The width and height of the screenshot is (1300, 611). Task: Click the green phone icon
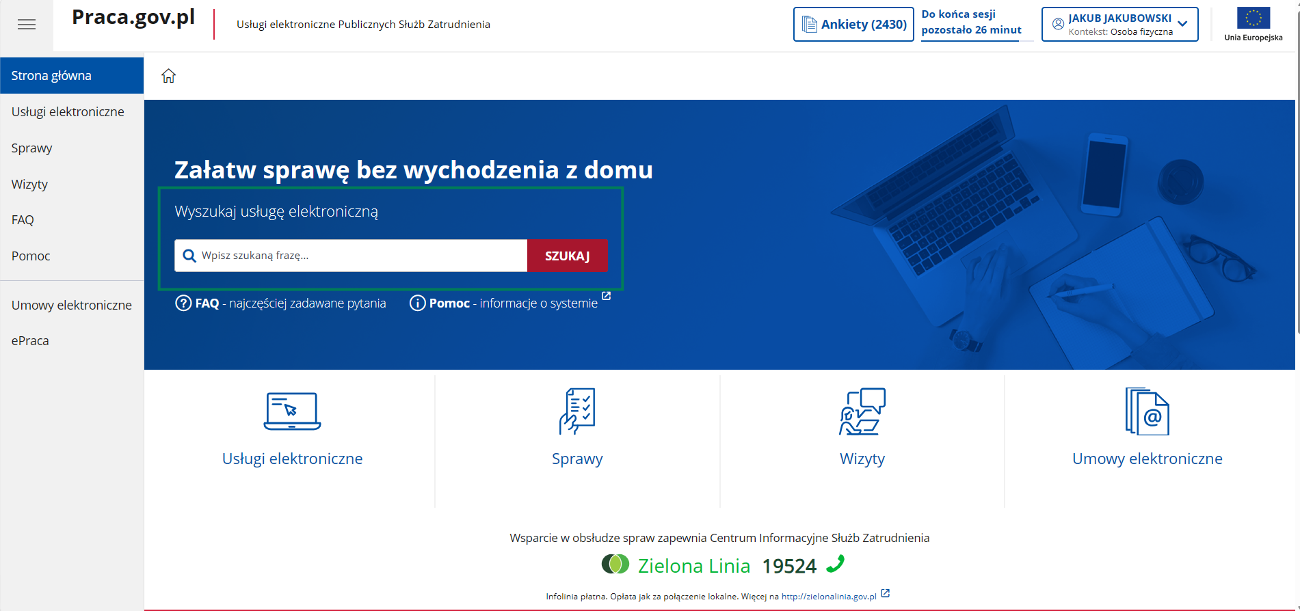click(x=836, y=564)
